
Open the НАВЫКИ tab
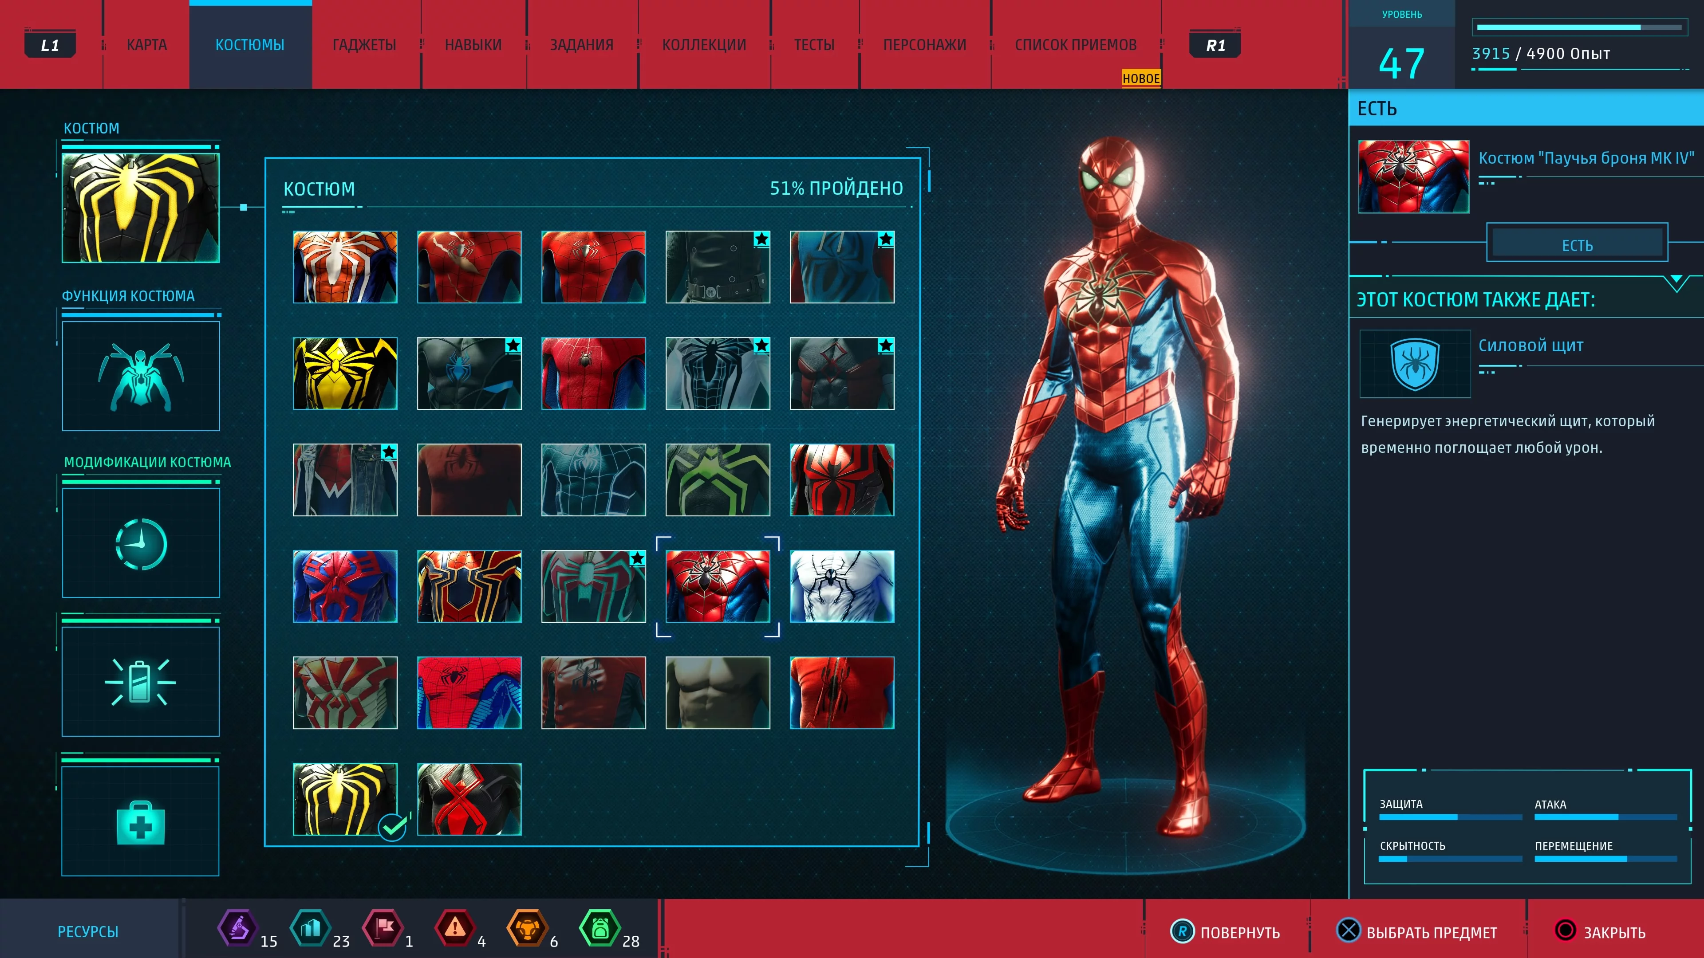(x=473, y=45)
